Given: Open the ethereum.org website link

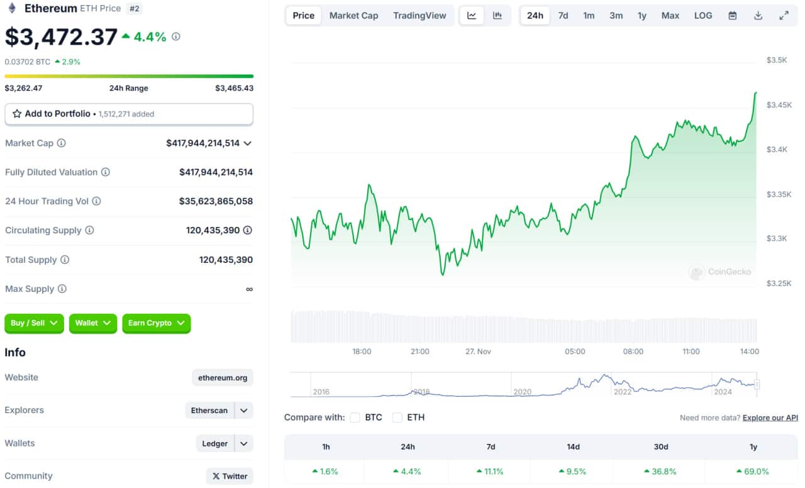Looking at the screenshot, I should tap(223, 378).
